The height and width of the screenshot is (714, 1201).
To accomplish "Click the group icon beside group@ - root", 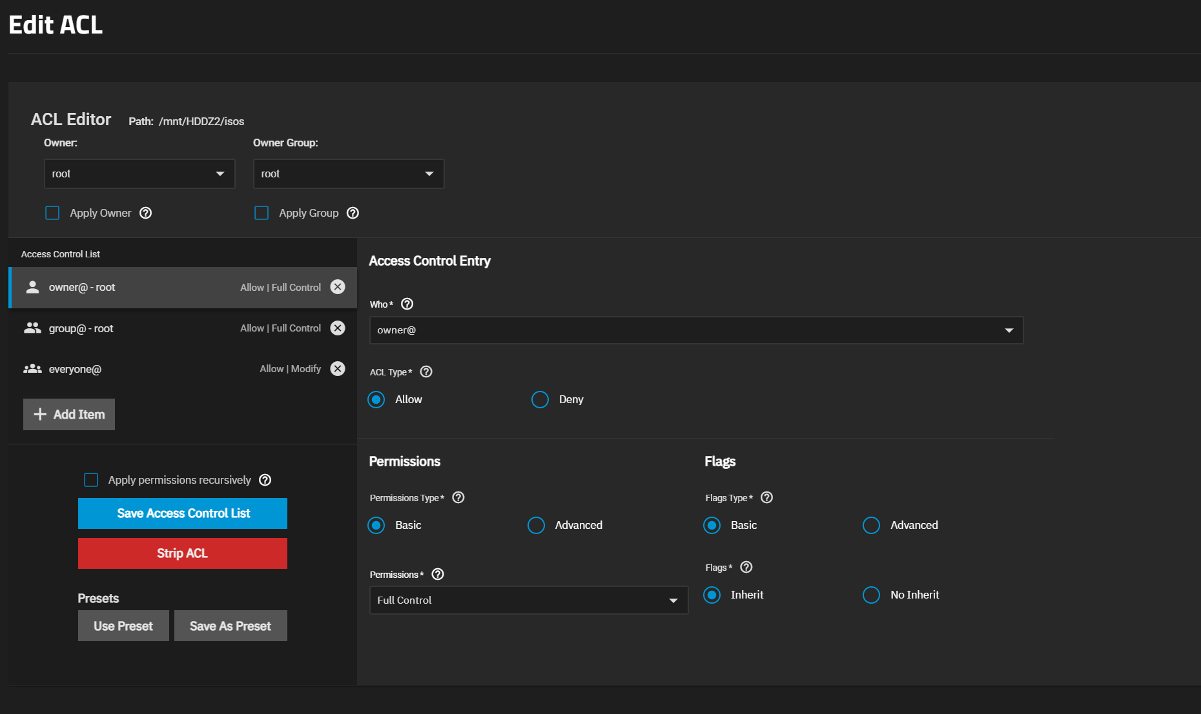I will pyautogui.click(x=32, y=328).
